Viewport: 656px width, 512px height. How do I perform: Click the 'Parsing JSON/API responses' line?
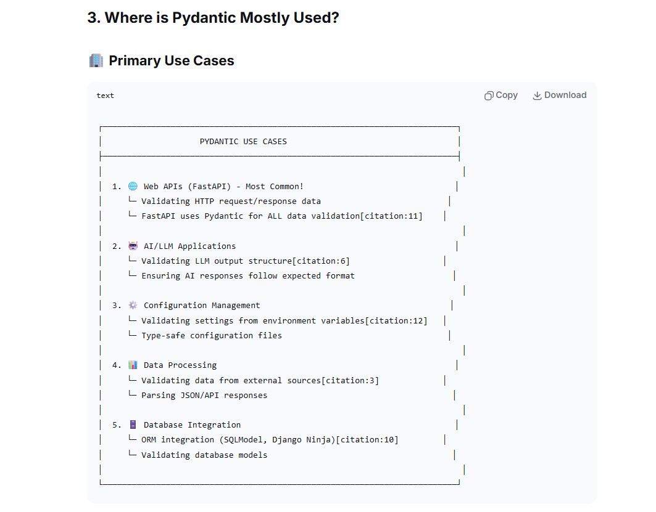(204, 395)
